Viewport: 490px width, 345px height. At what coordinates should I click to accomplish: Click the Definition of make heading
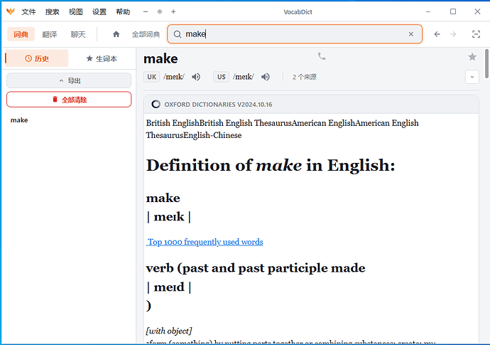tap(271, 165)
